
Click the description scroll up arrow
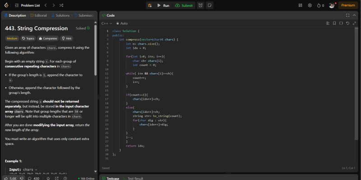click(96, 22)
